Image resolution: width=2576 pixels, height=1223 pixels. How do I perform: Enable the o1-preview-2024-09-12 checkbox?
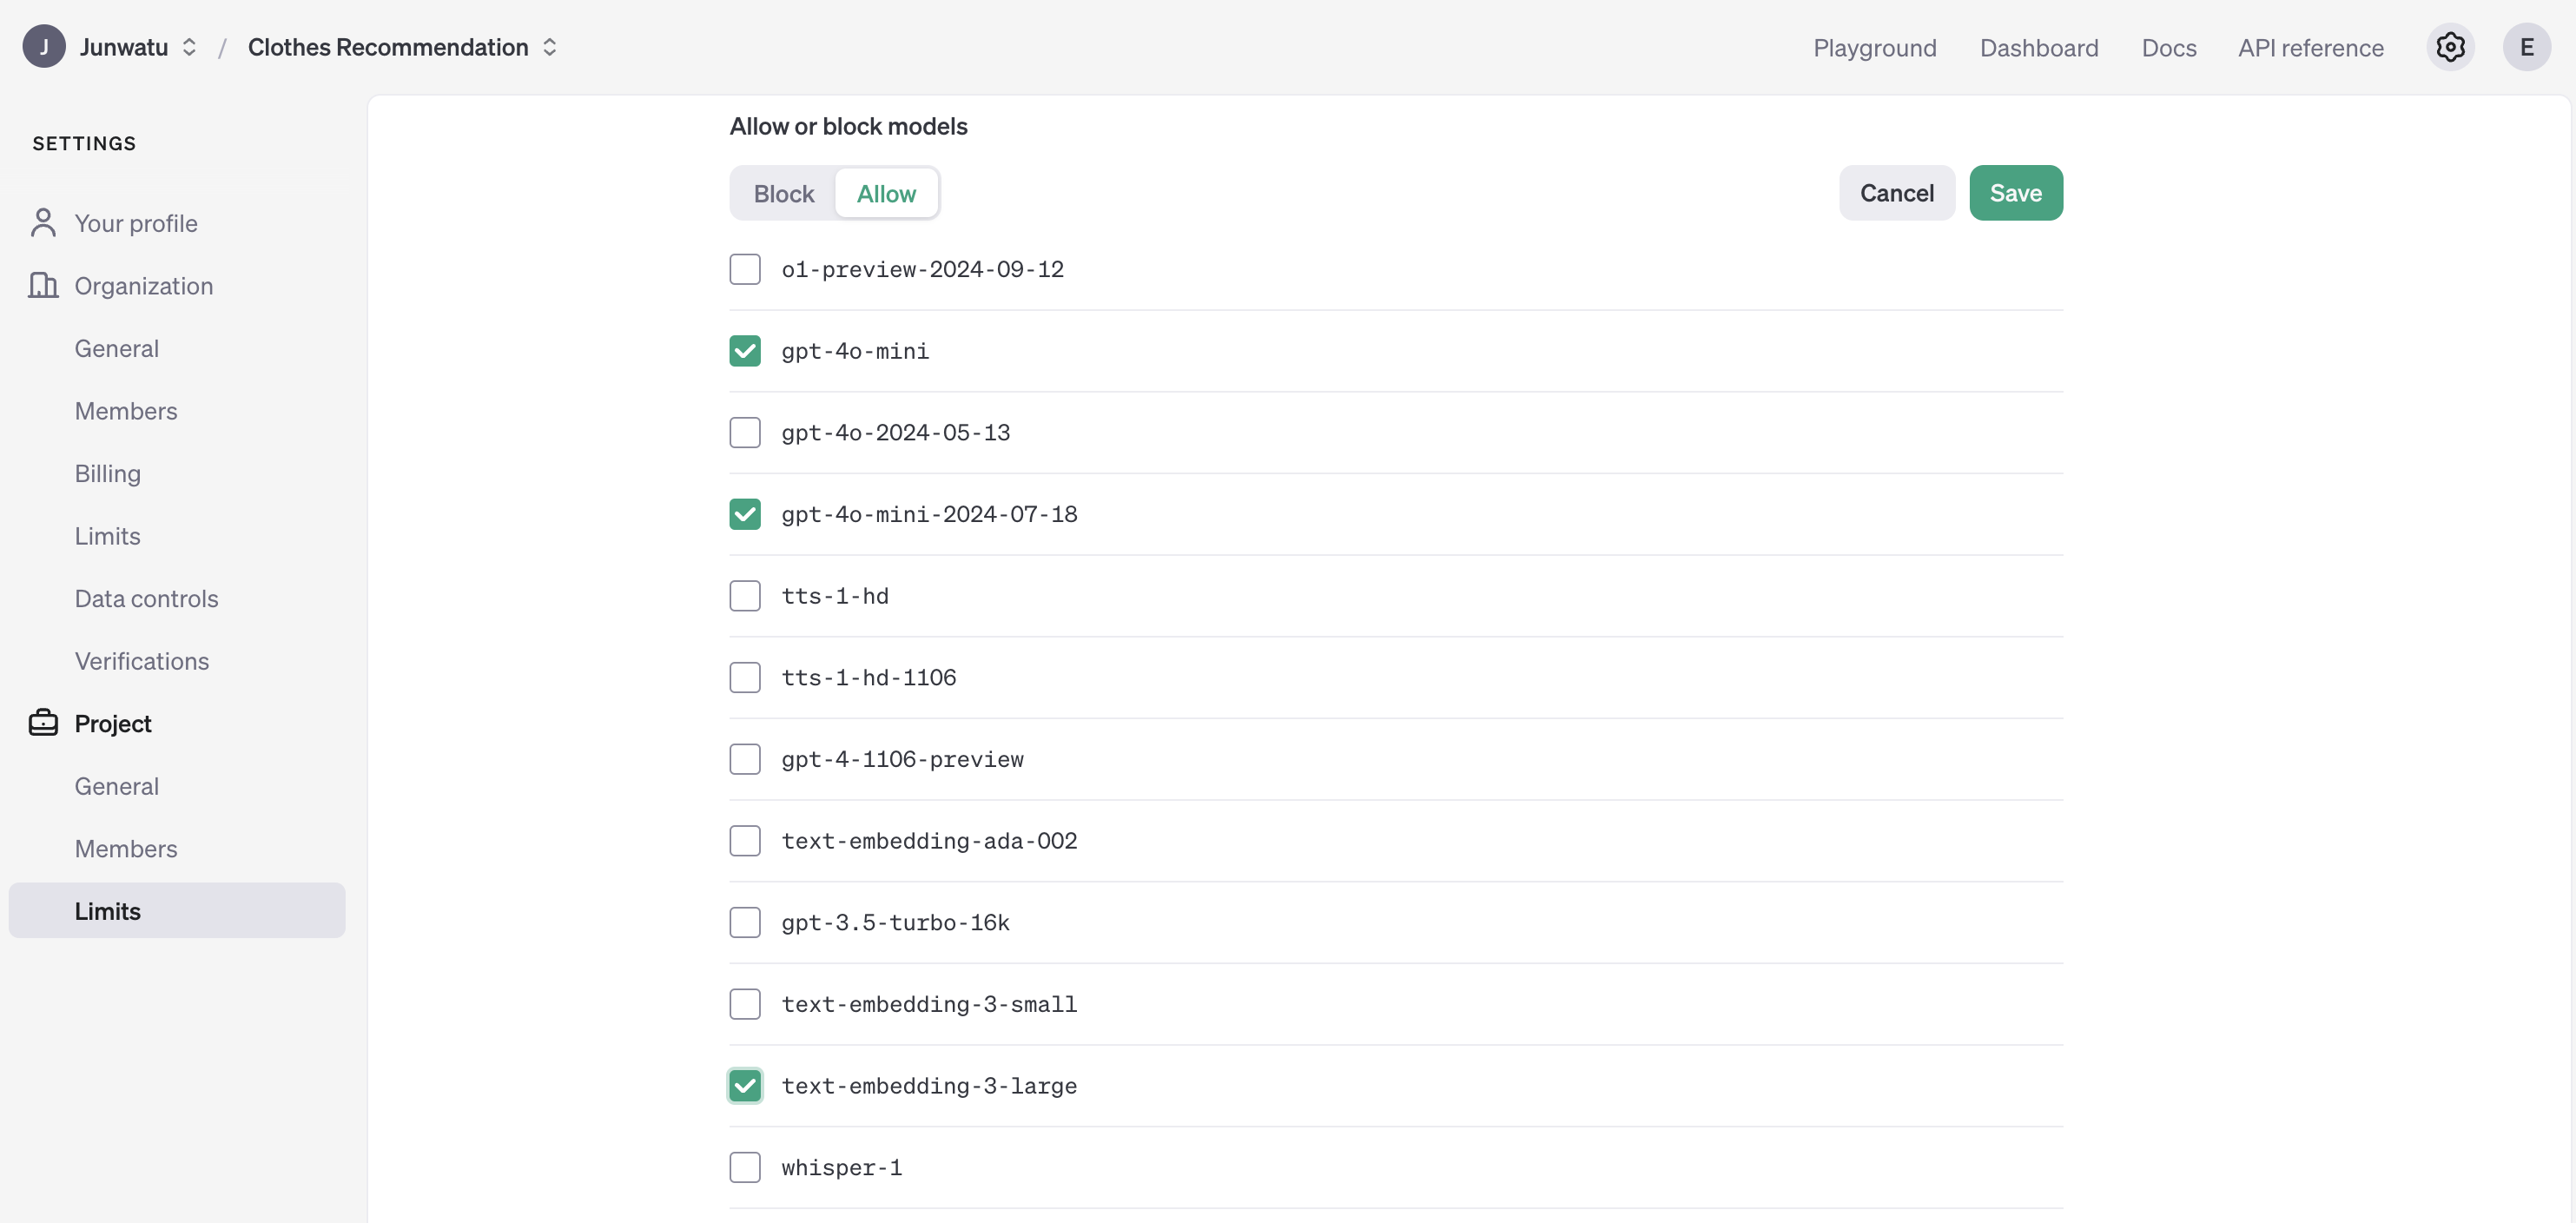point(745,269)
